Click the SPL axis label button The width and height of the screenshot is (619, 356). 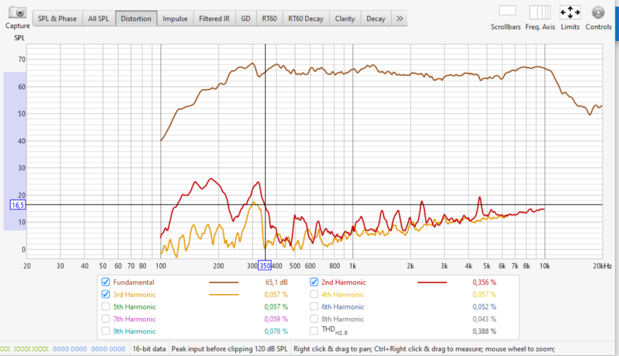[x=19, y=38]
